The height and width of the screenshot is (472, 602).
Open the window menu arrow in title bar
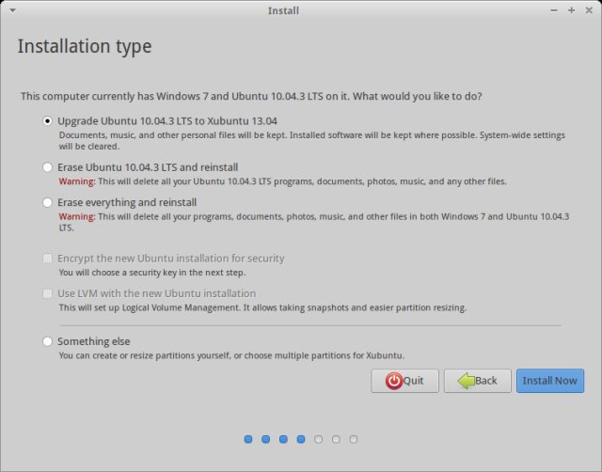[12, 10]
